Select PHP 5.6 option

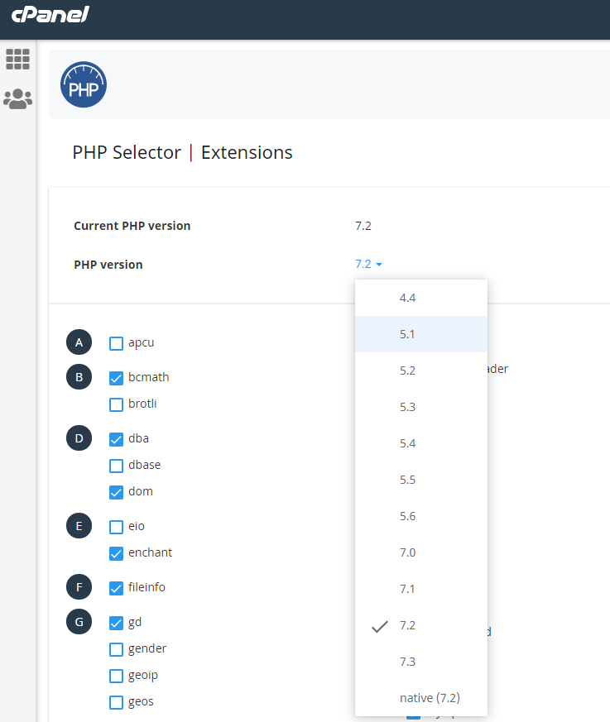click(x=421, y=516)
